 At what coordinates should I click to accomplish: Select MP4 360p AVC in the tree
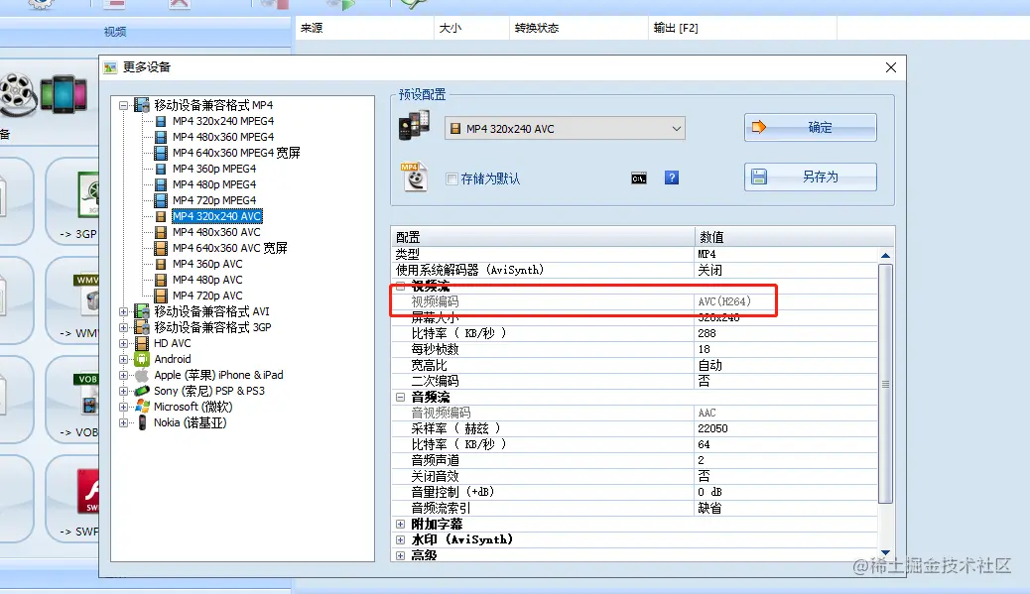tap(207, 264)
